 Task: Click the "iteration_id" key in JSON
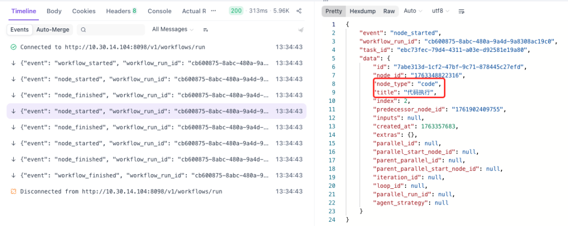point(398,177)
